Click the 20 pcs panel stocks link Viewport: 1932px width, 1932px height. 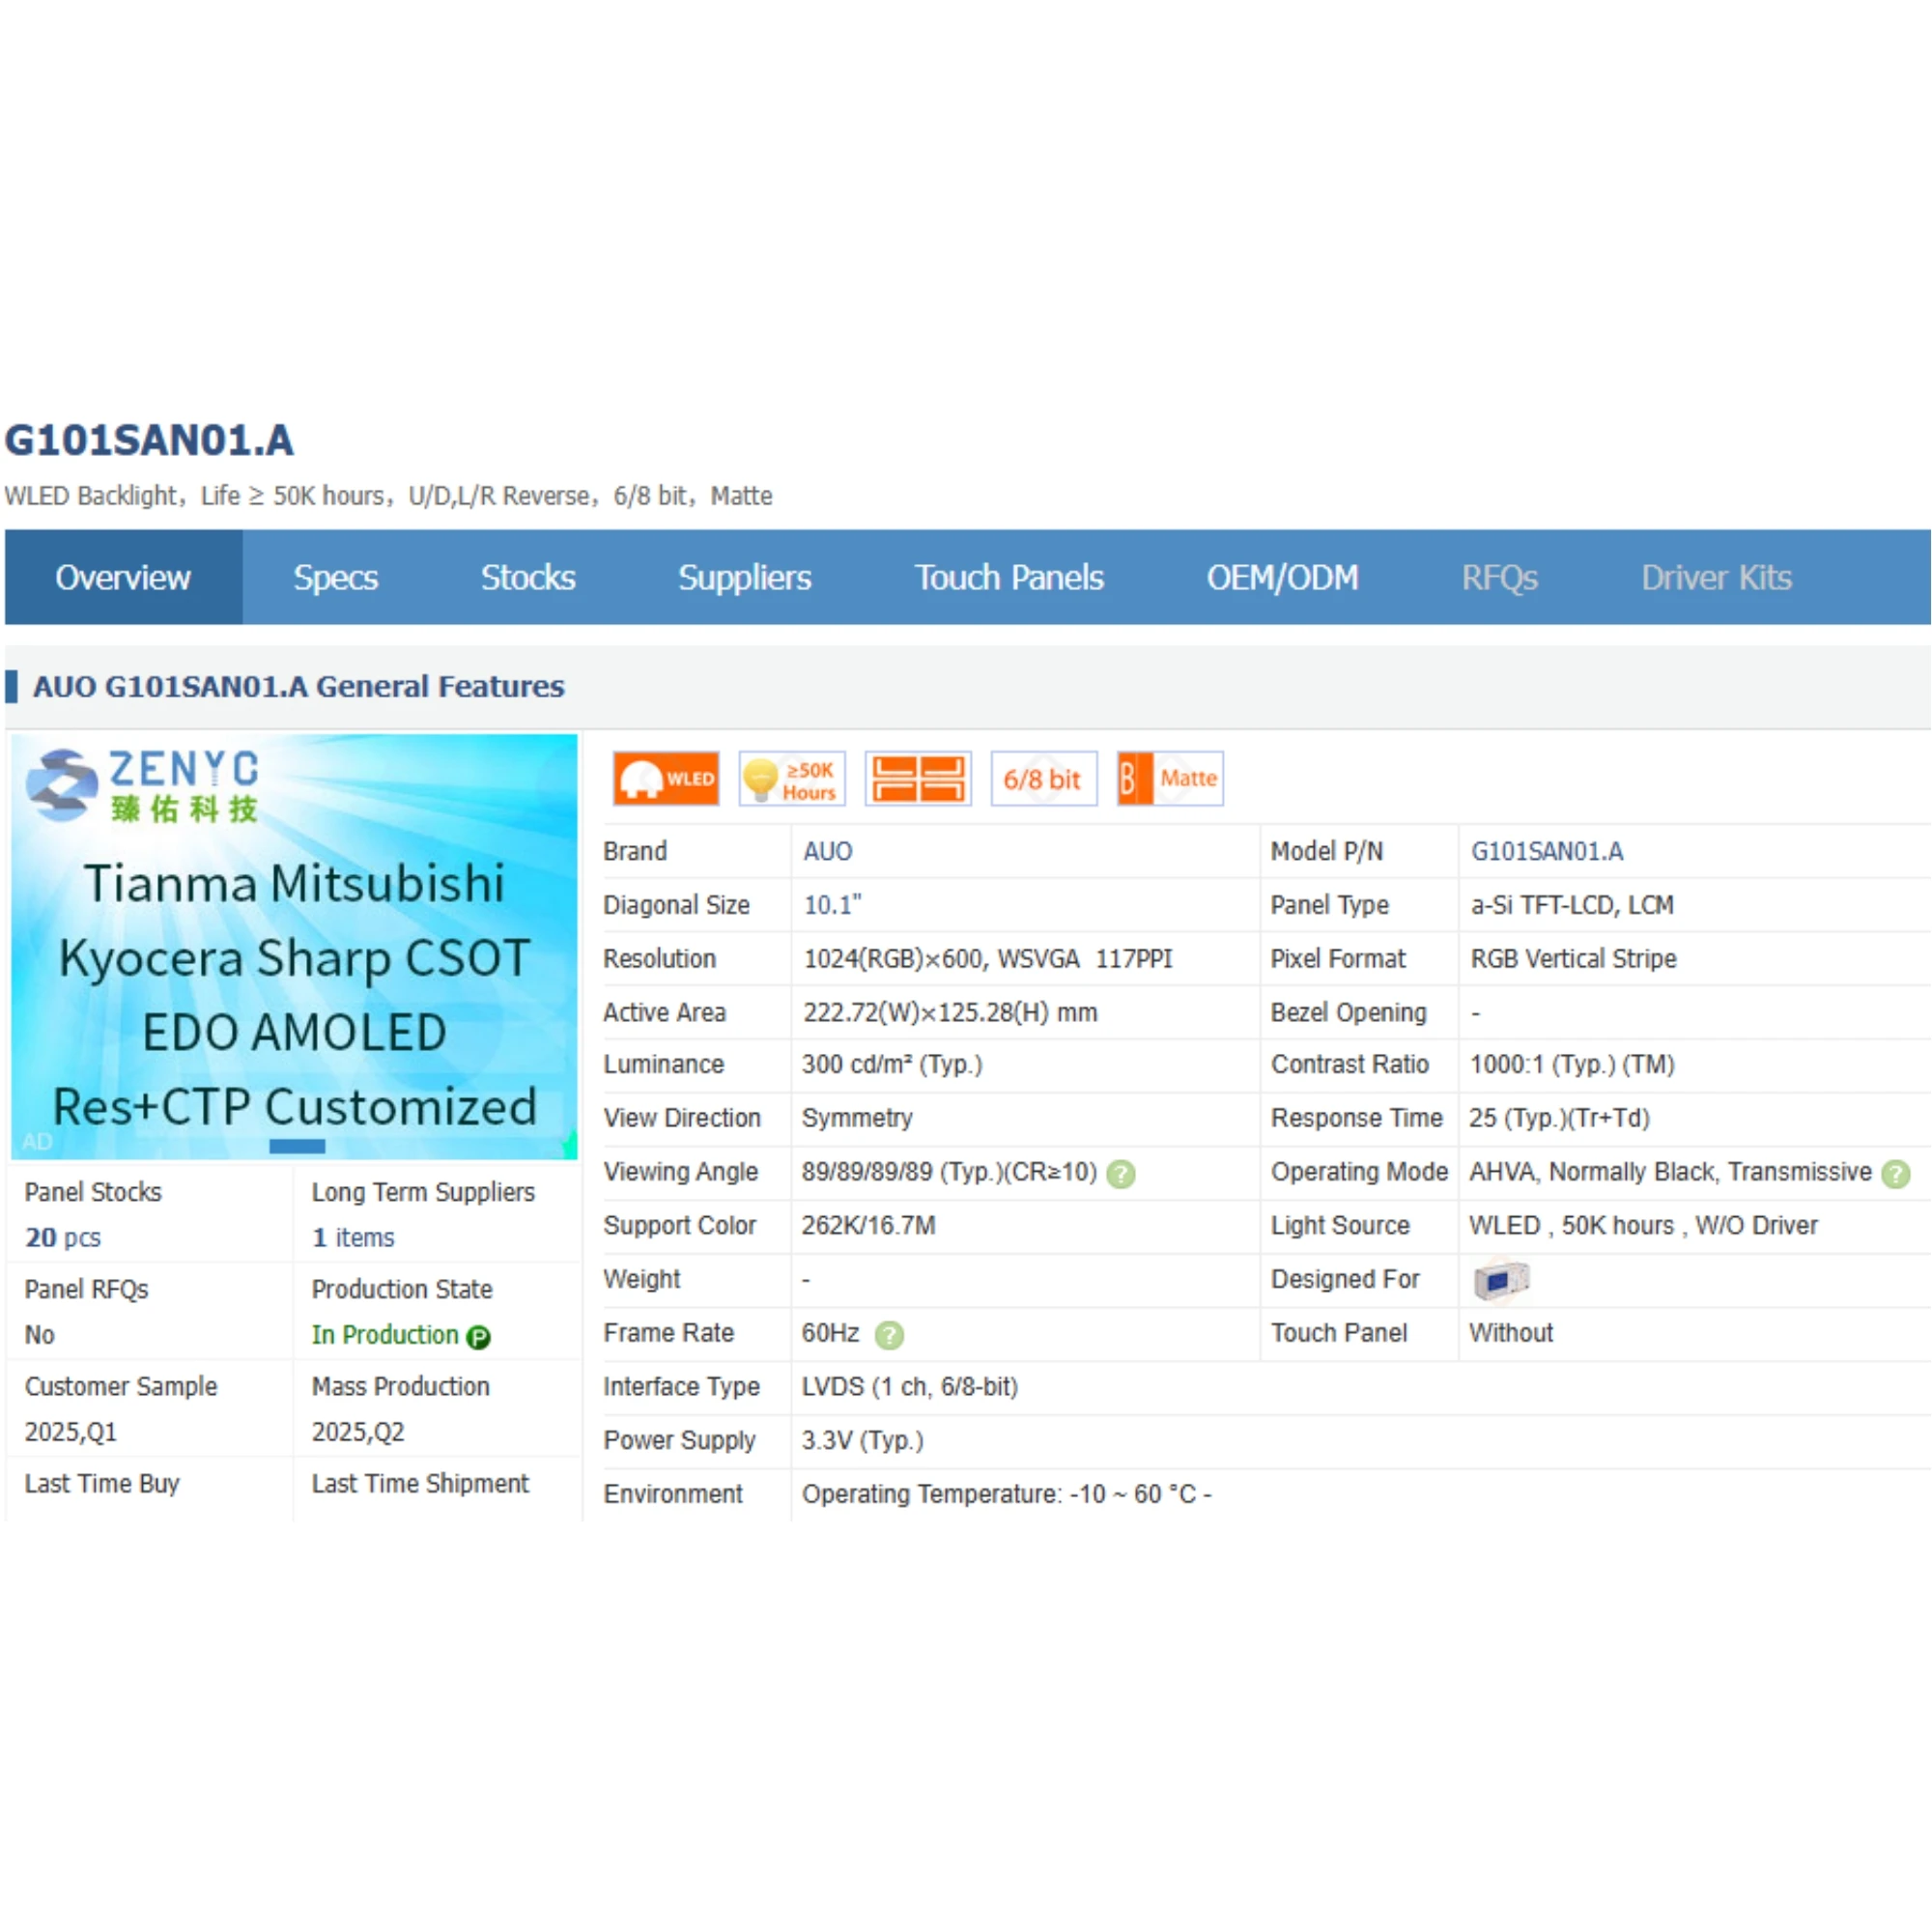coord(62,1238)
